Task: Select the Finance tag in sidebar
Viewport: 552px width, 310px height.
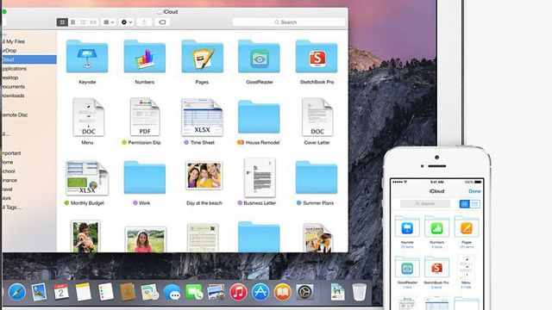Action: click(x=9, y=180)
